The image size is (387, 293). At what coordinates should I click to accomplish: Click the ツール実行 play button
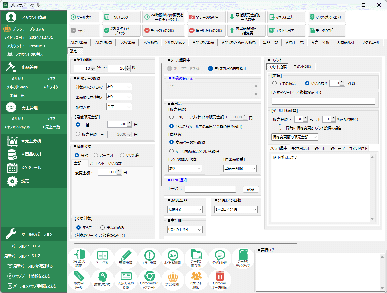pos(84,17)
